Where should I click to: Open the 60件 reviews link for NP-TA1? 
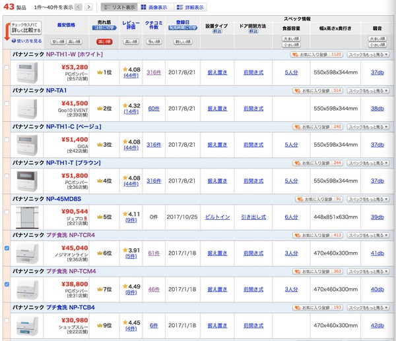pos(154,109)
